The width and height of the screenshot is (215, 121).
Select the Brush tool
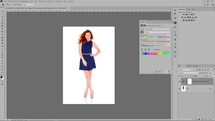tap(2, 34)
